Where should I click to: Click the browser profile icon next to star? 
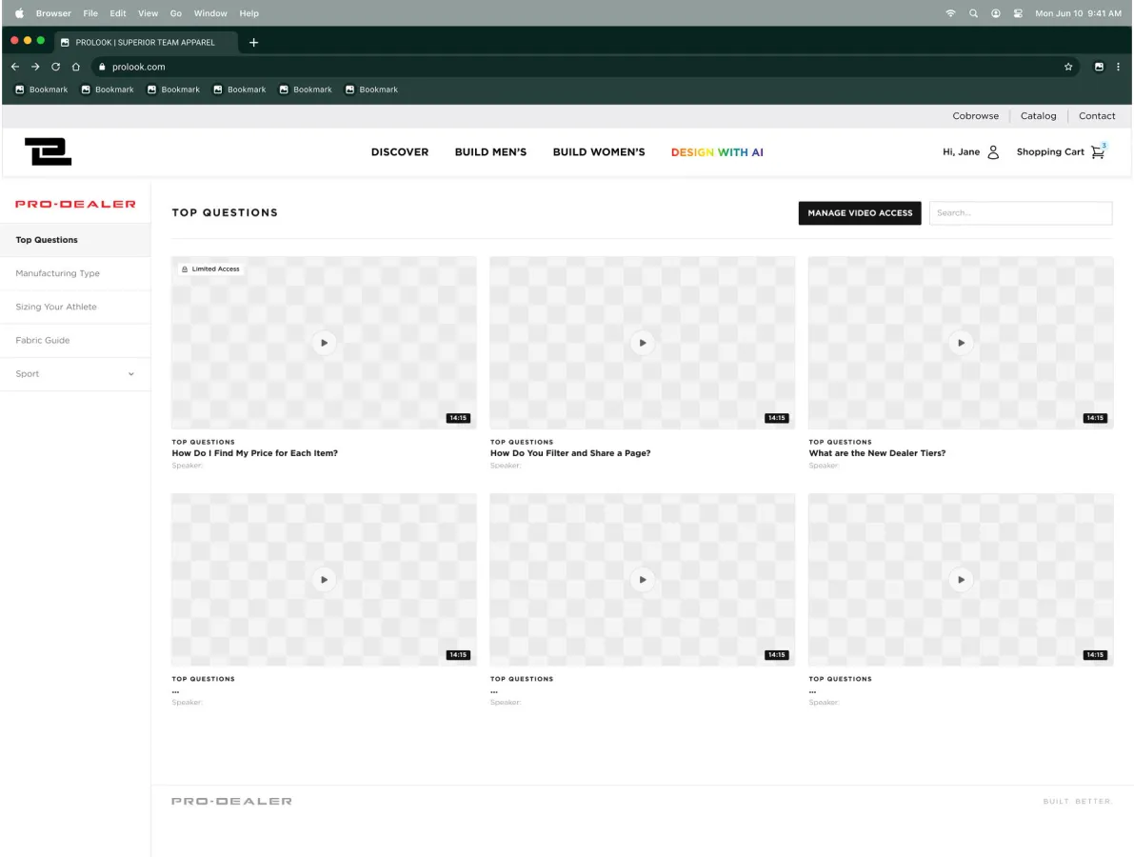(1099, 67)
